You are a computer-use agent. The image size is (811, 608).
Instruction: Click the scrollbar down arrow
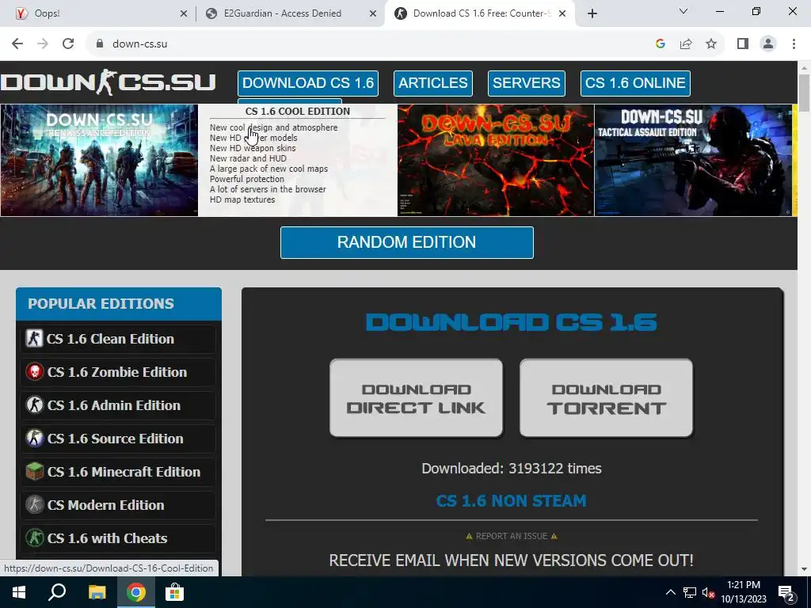coord(804,569)
